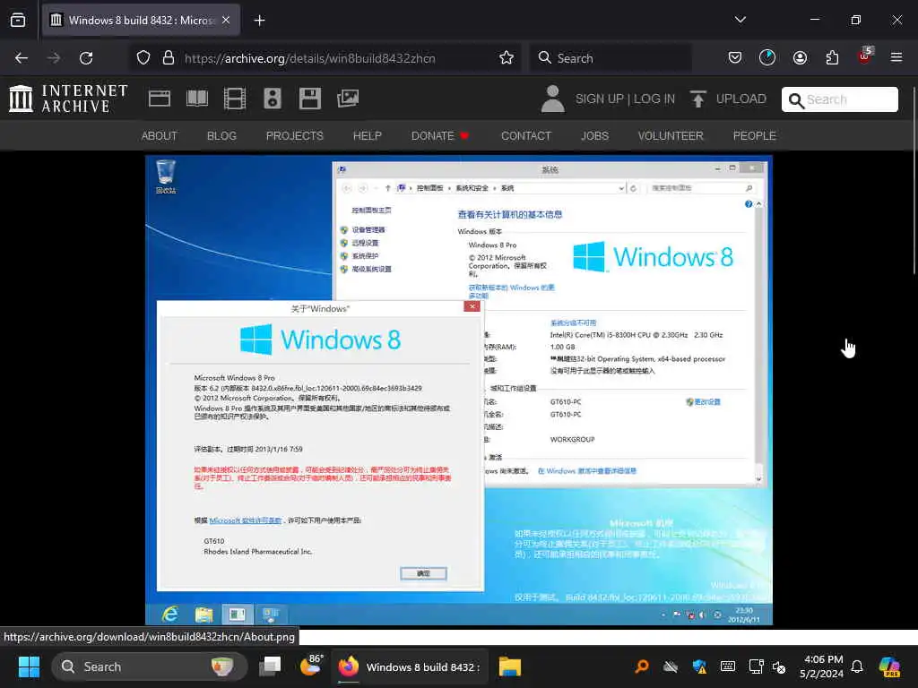Open Task View on the taskbar
The image size is (918, 688).
(271, 666)
